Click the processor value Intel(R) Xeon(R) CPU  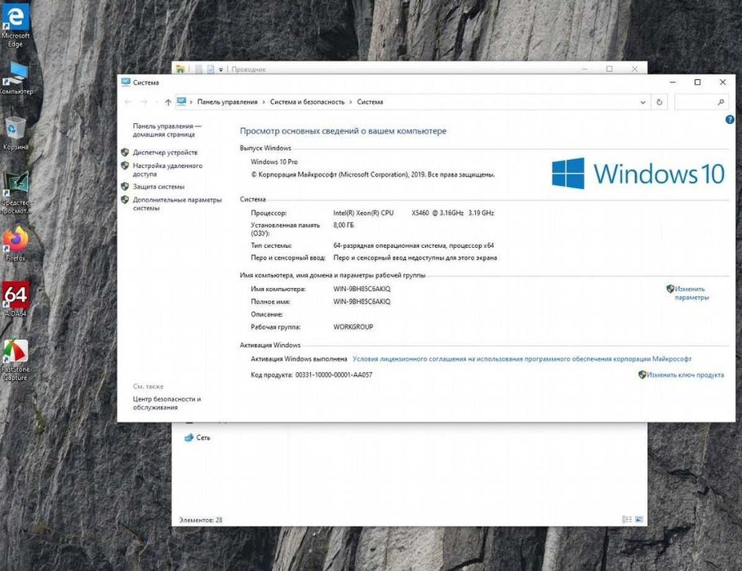click(363, 213)
